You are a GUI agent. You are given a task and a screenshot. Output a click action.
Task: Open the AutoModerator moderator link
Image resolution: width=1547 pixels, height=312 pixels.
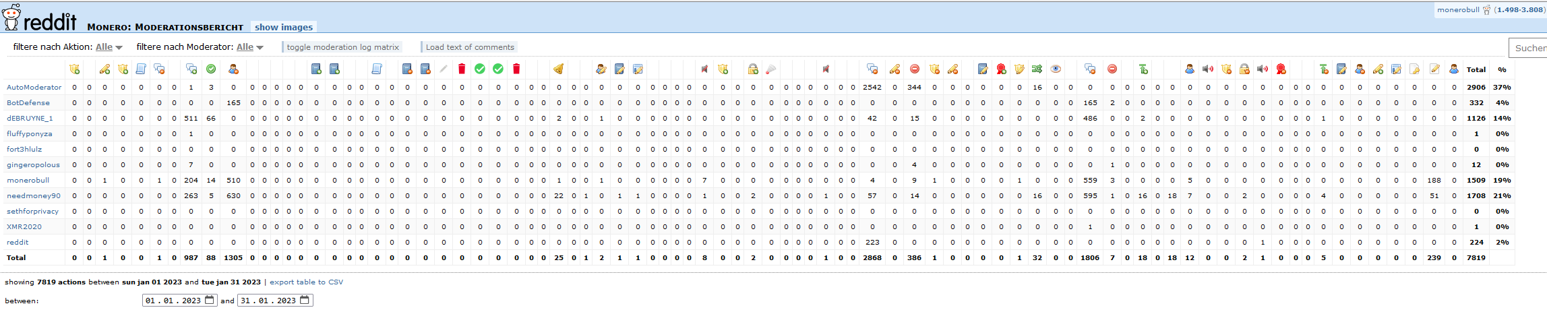coord(34,88)
